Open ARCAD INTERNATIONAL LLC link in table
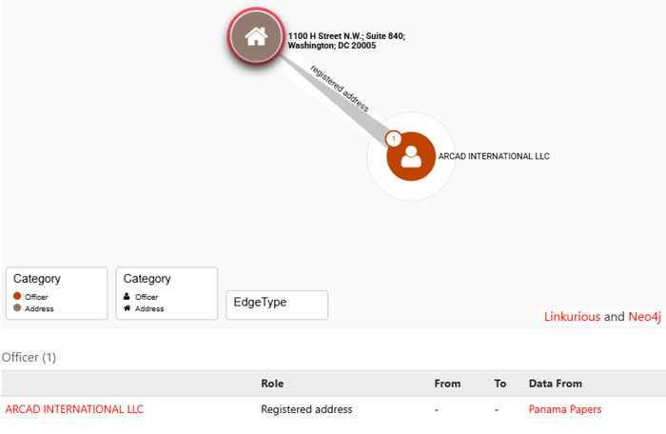This screenshot has height=434, width=666. point(74,409)
